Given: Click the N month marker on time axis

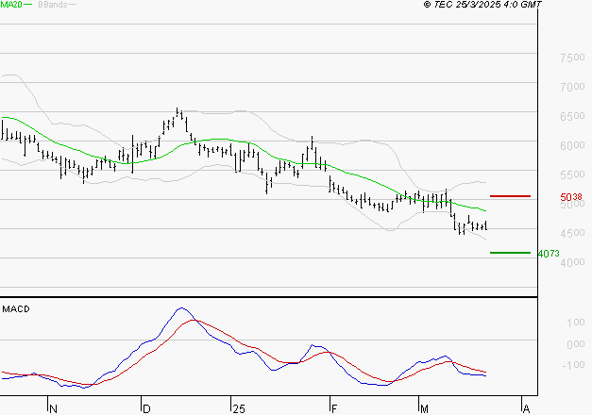Looking at the screenshot, I should point(53,409).
